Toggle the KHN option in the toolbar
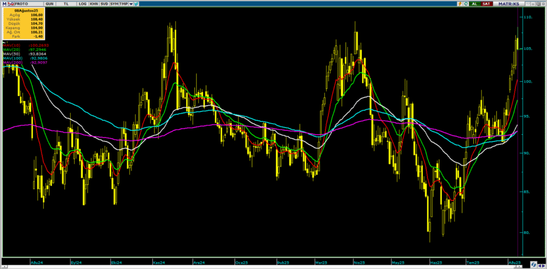The height and width of the screenshot is (269, 547). click(93, 4)
